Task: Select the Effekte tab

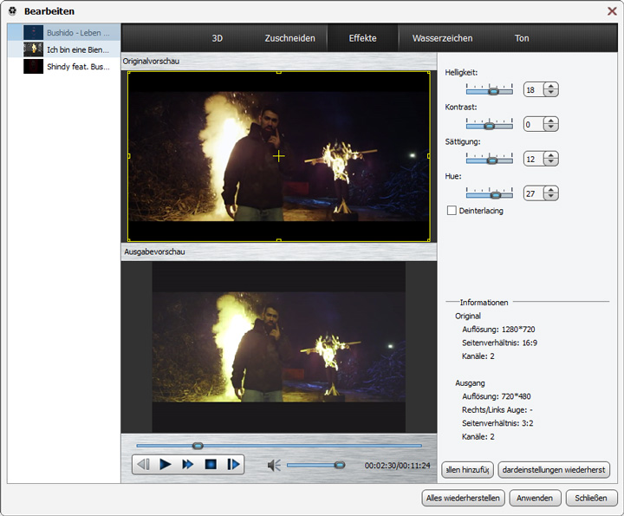Action: pyautogui.click(x=362, y=38)
